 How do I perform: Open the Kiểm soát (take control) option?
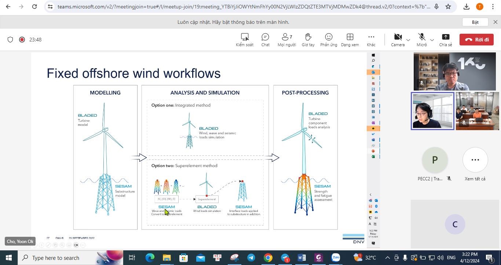pos(245,40)
